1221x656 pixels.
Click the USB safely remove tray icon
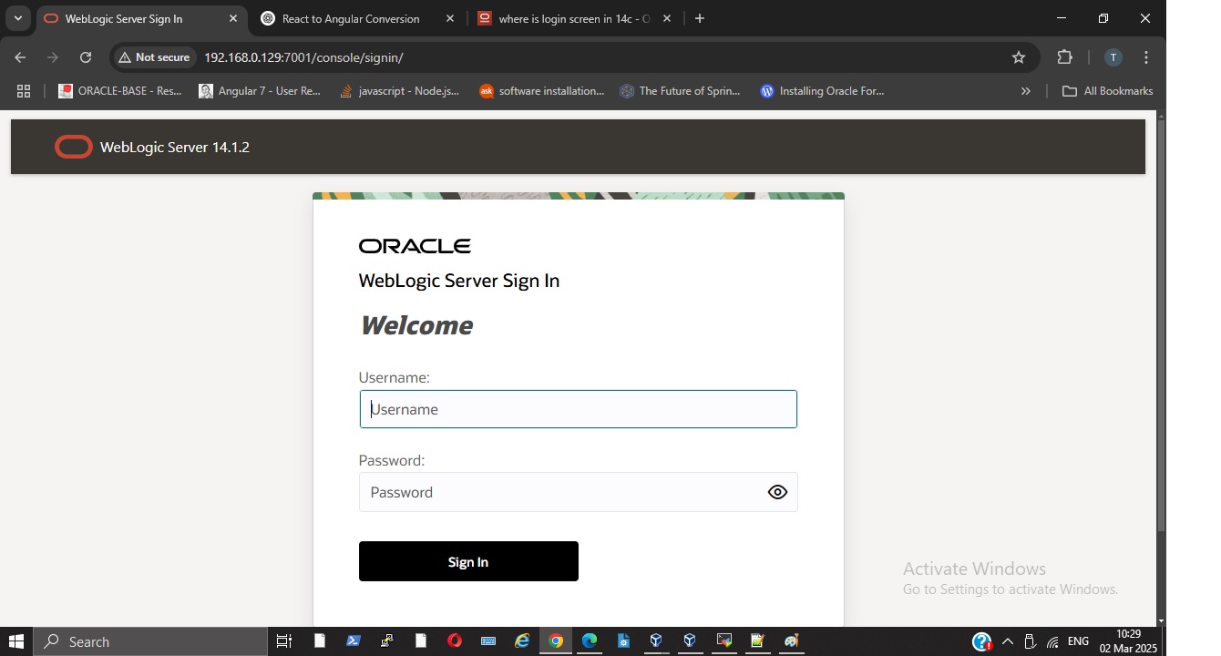click(1031, 641)
